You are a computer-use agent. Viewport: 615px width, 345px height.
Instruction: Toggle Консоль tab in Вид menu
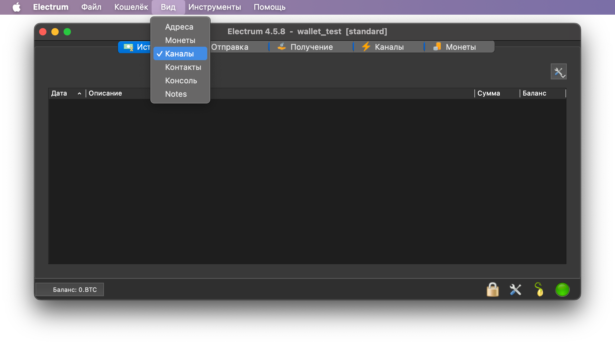pos(180,81)
